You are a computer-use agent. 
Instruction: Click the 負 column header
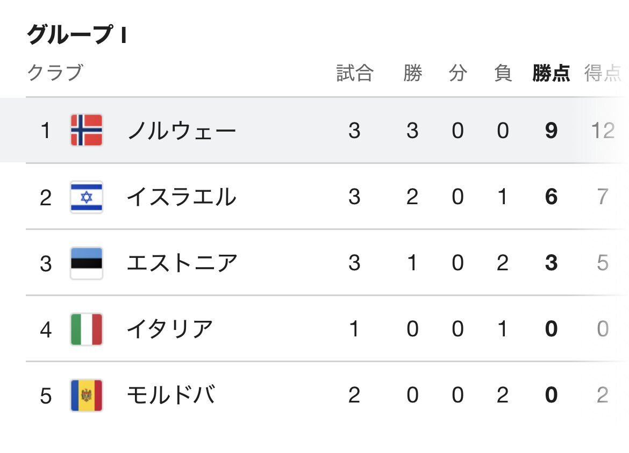503,74
